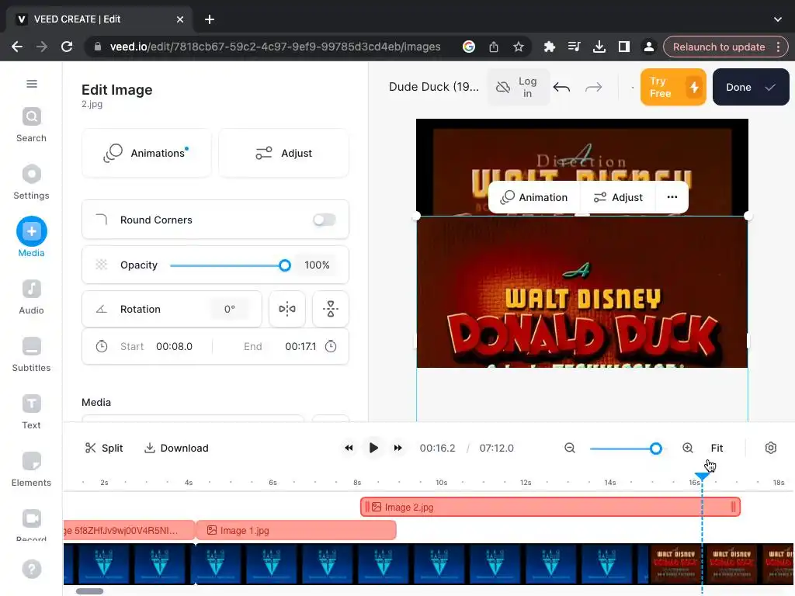Click the address bar URL
This screenshot has height=596, width=795.
point(276,47)
